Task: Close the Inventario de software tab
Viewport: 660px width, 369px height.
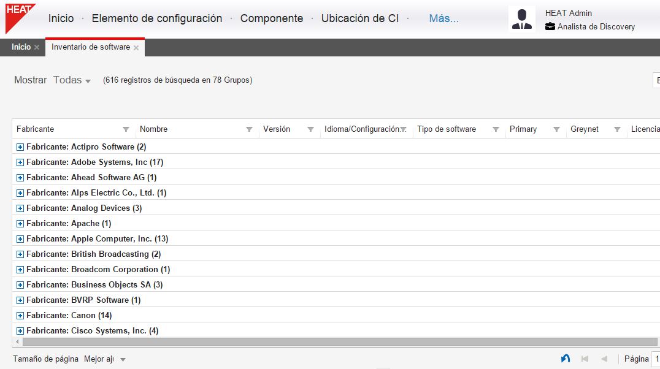Action: tap(136, 48)
